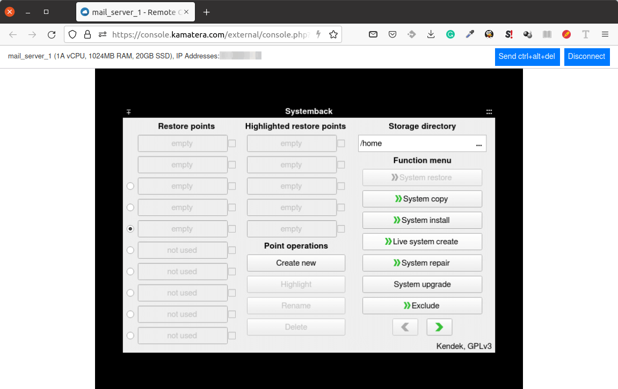Select the color picker eyedropper extension
The image size is (618, 389).
(x=470, y=34)
